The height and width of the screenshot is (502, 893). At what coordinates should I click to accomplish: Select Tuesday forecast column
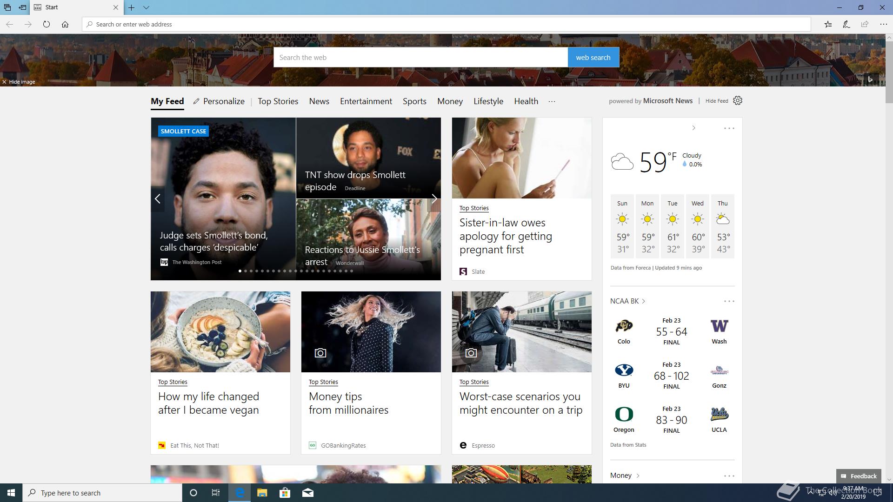pos(673,226)
